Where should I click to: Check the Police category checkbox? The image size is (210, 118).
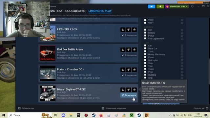pos(145,36)
